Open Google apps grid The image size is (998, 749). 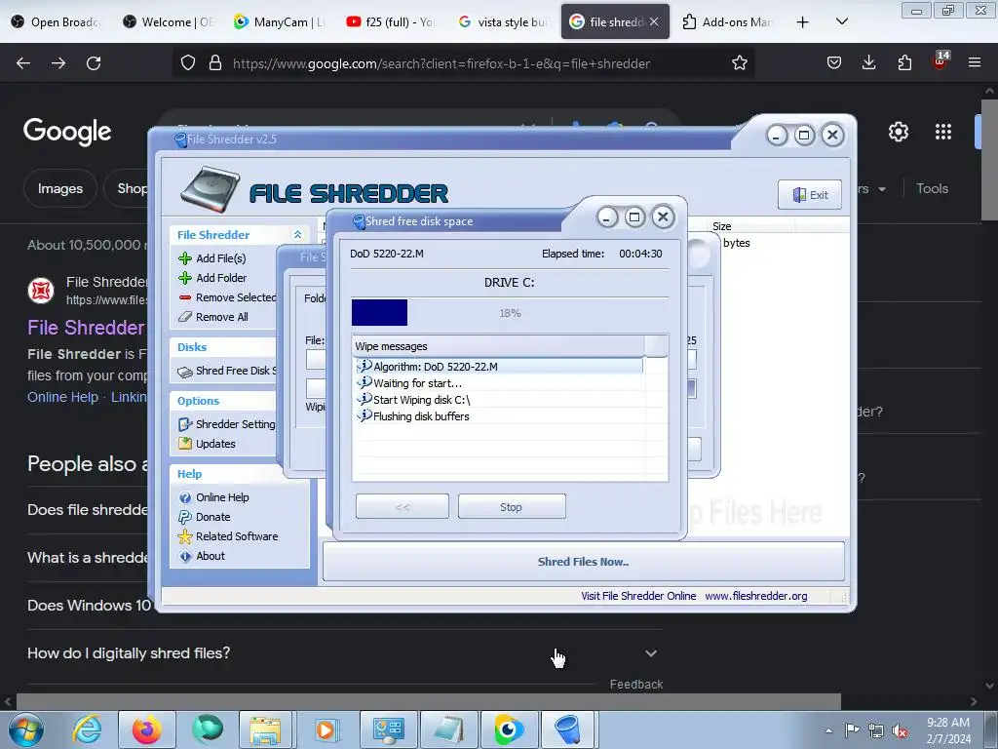point(943,132)
